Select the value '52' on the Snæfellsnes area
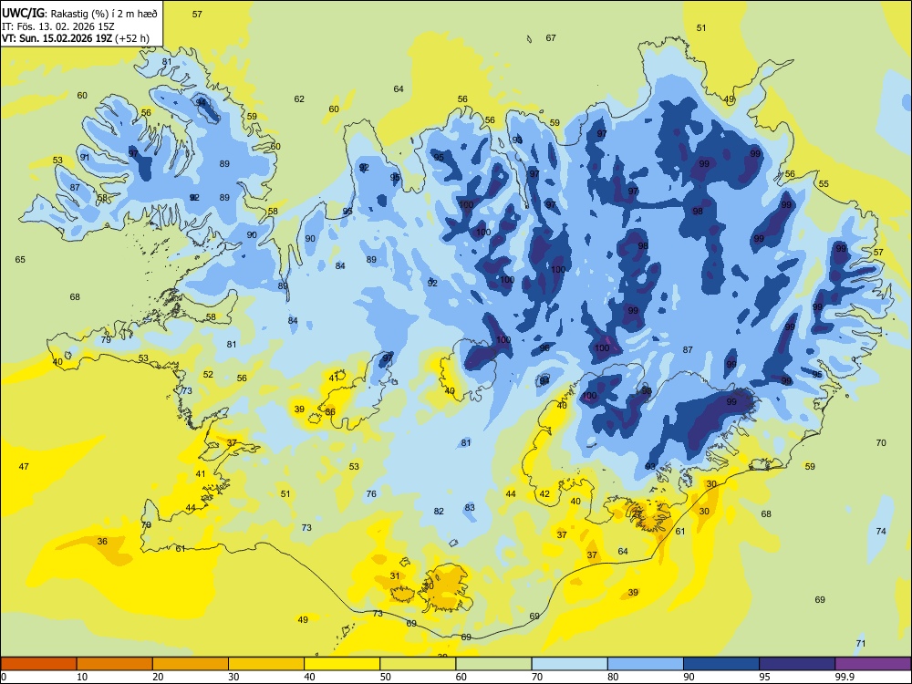Screen dimensions: 912x684 pos(208,375)
